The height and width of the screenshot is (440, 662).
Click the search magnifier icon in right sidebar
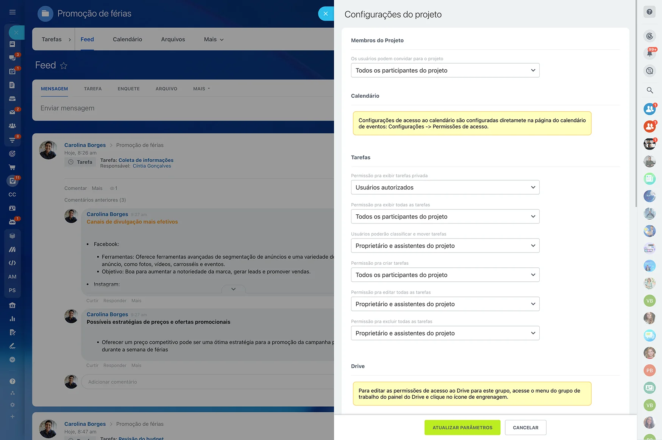[x=650, y=90]
